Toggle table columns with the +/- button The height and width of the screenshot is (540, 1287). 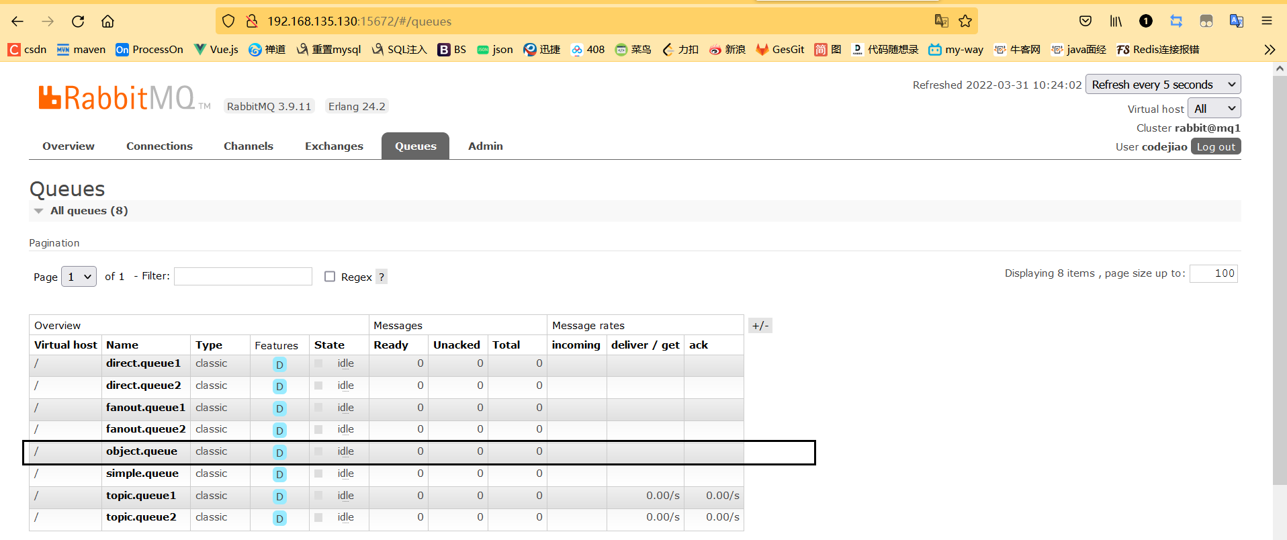point(760,326)
